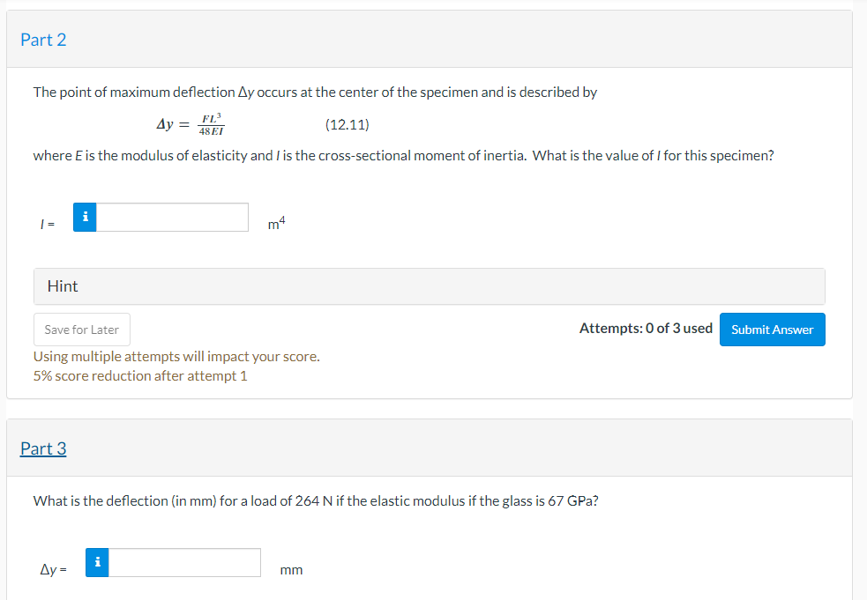Submit the answer for Part 2
This screenshot has width=867, height=600.
tap(772, 330)
